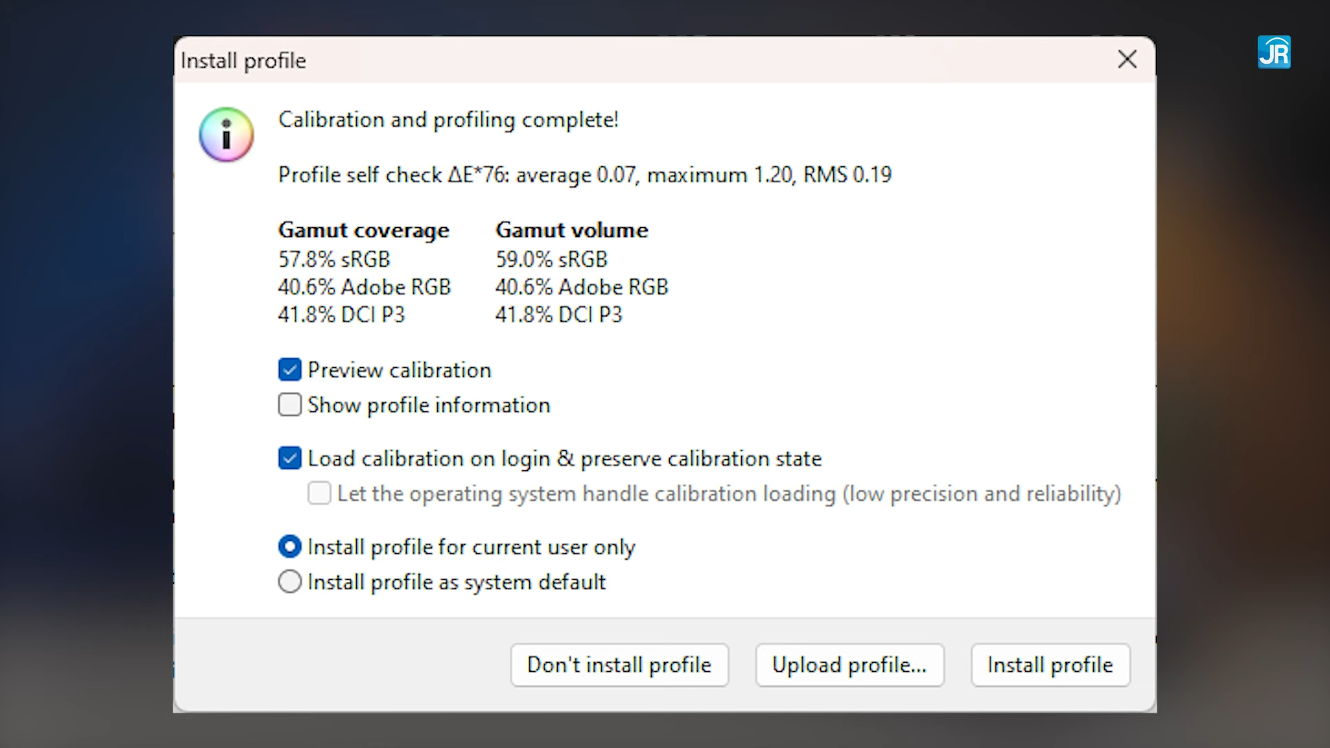The width and height of the screenshot is (1330, 748).
Task: Click the 57.8% sRGB coverage value
Action: point(334,259)
